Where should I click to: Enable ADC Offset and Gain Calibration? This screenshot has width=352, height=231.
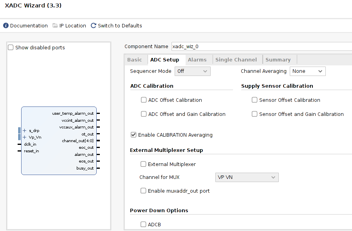[x=144, y=114]
